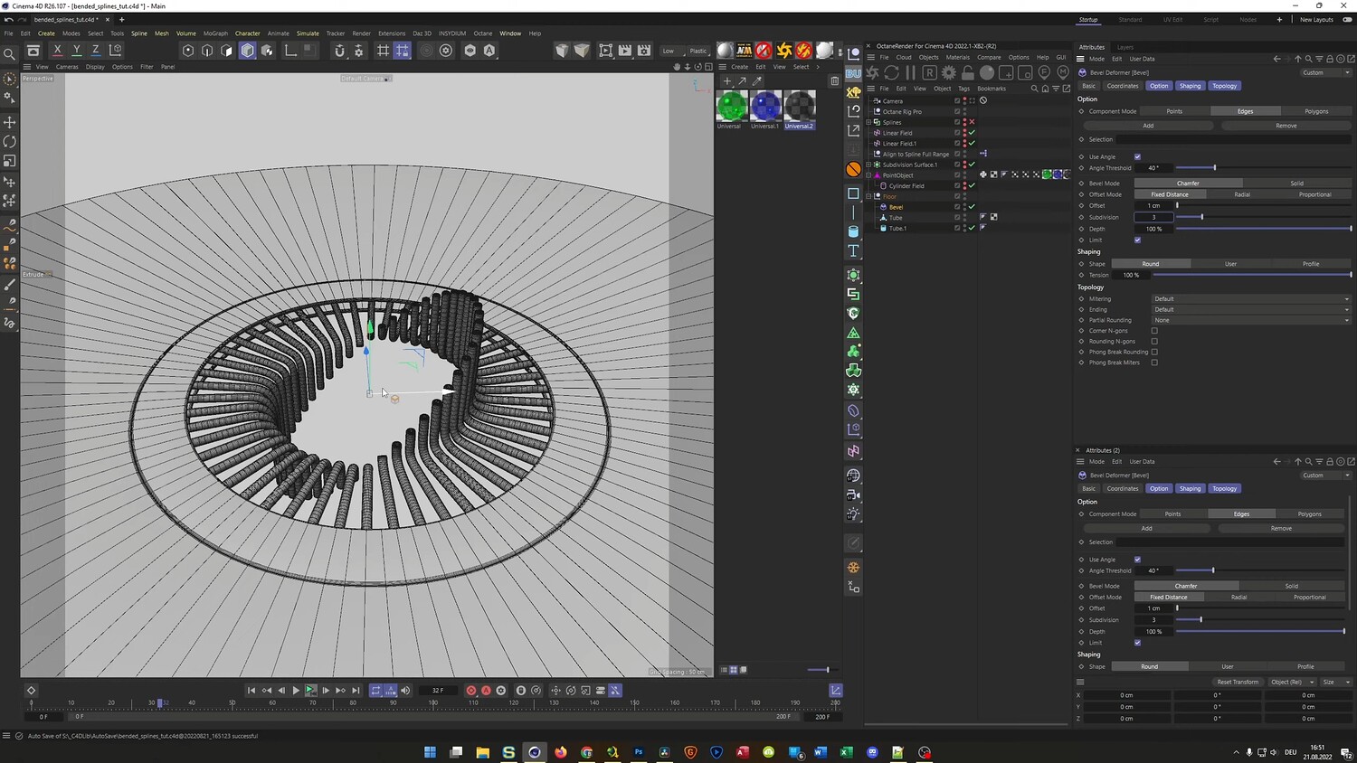This screenshot has width=1357, height=763.
Task: Click the Octane settings gear icon
Action: (949, 72)
